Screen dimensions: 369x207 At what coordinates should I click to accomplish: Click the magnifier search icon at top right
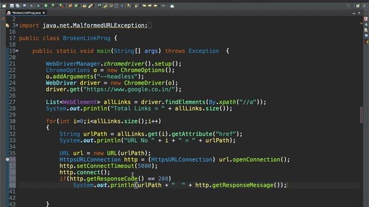coord(348,6)
